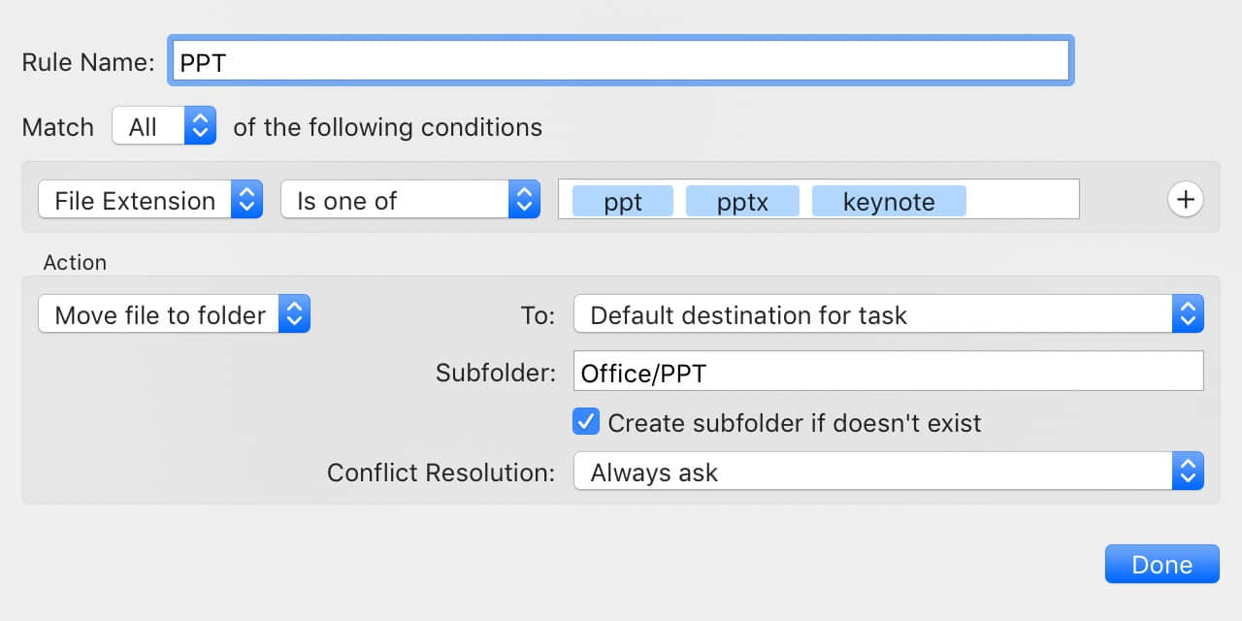Screen dimensions: 1242x621
Task: Select the ppt extension token
Action: pos(623,201)
